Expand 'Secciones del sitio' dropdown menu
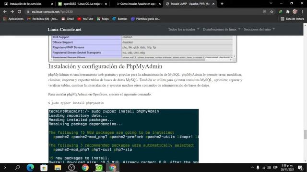The width and height of the screenshot is (307, 172). [259, 29]
